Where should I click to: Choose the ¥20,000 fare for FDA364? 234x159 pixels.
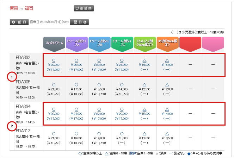(x=122, y=114)
